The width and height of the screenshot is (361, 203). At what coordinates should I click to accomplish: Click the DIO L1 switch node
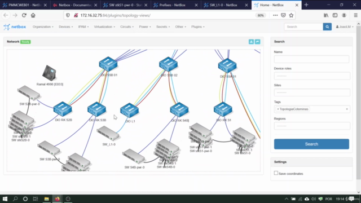tap(129, 111)
